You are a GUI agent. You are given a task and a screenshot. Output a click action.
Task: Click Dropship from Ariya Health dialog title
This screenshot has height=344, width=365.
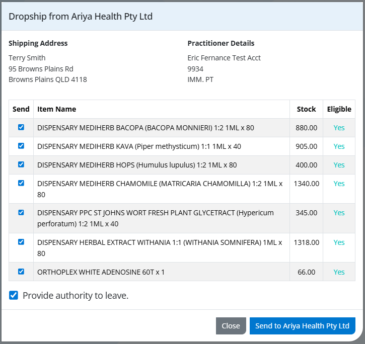81,16
